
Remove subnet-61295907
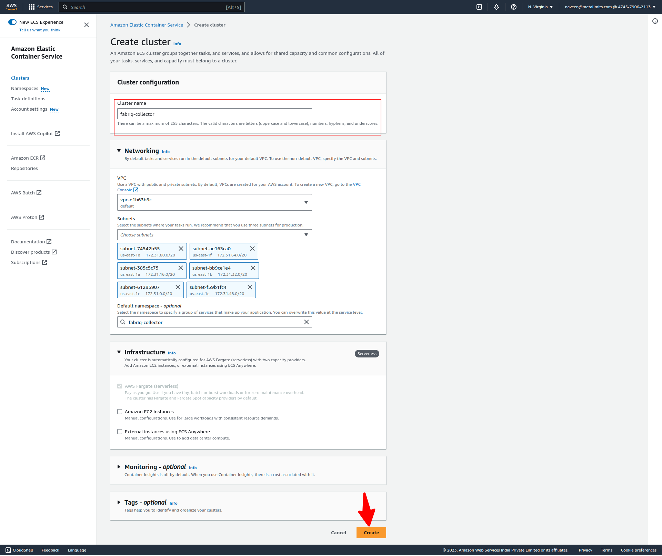pyautogui.click(x=178, y=287)
